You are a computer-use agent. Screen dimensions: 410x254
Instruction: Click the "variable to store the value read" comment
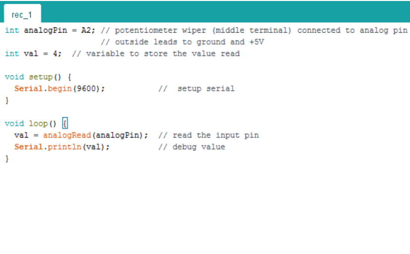(x=156, y=54)
